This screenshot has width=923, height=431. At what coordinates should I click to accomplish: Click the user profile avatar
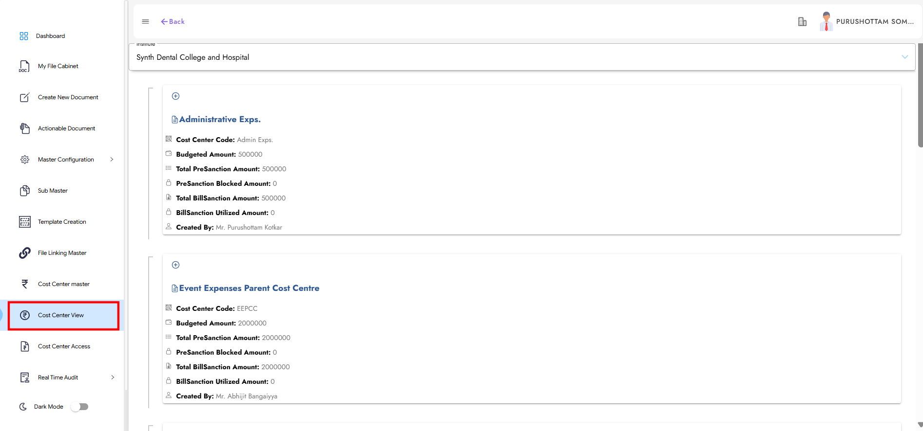pyautogui.click(x=826, y=21)
